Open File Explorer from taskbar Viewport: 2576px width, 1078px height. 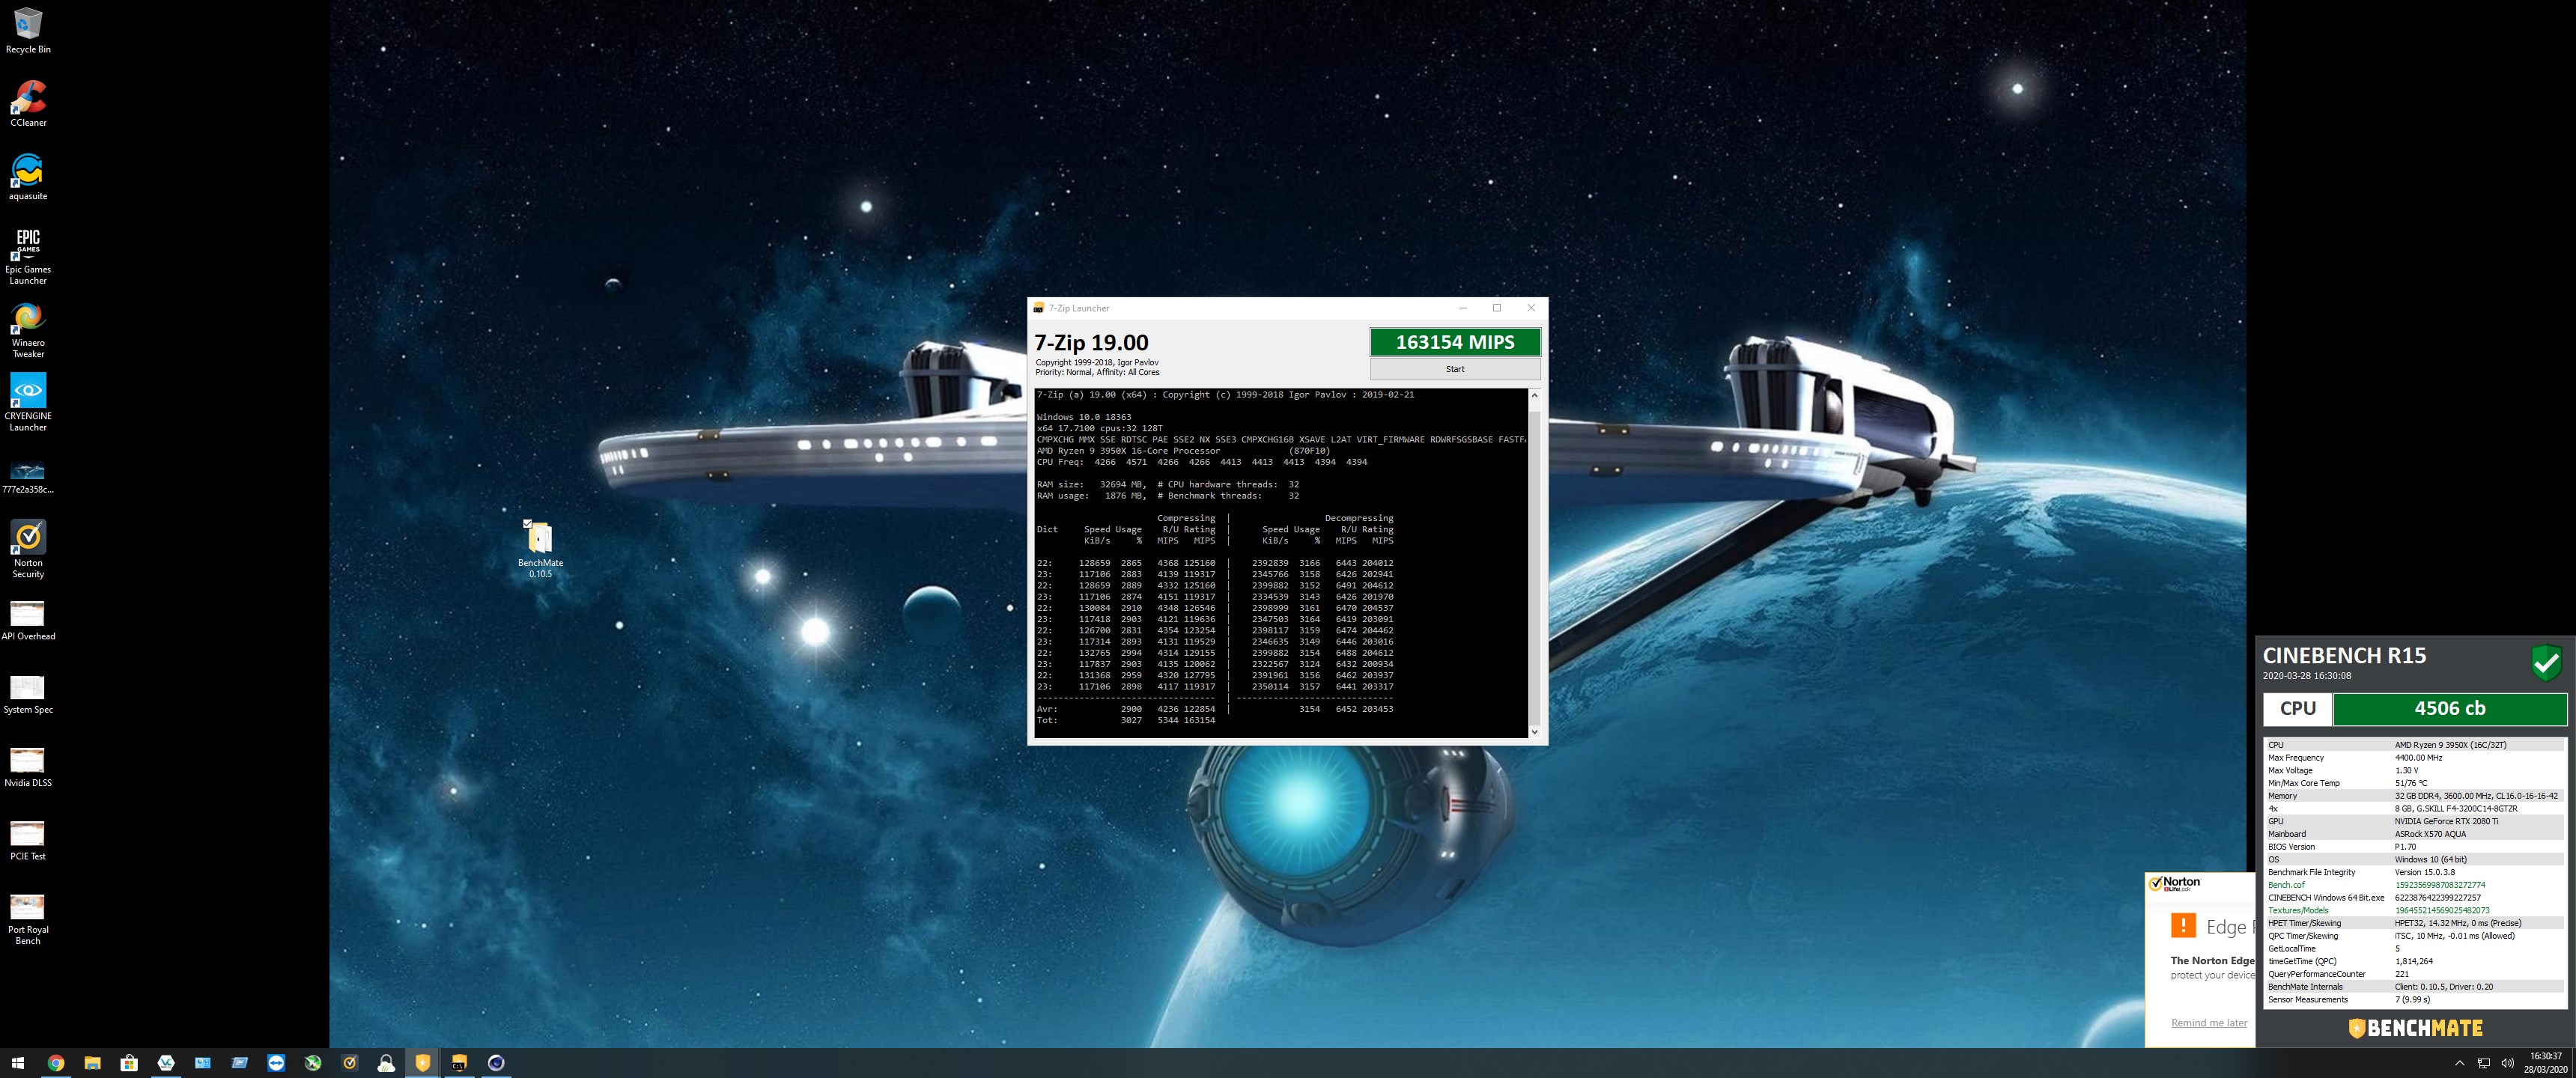(92, 1063)
